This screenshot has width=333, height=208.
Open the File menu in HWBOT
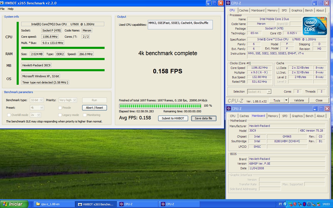pyautogui.click(x=2, y=9)
